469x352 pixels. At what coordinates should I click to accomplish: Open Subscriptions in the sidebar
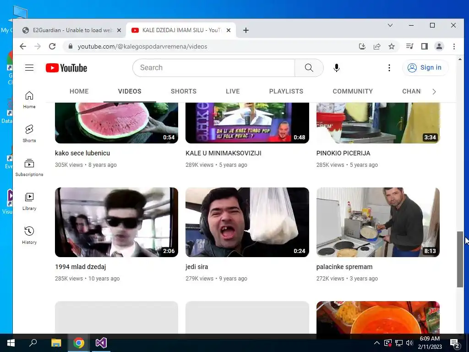pyautogui.click(x=29, y=168)
